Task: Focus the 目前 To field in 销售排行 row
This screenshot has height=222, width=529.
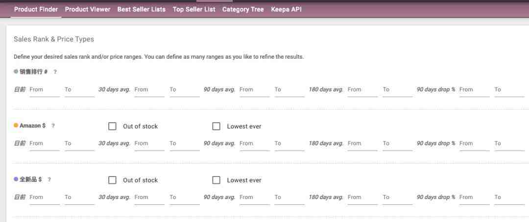Action: 80,90
